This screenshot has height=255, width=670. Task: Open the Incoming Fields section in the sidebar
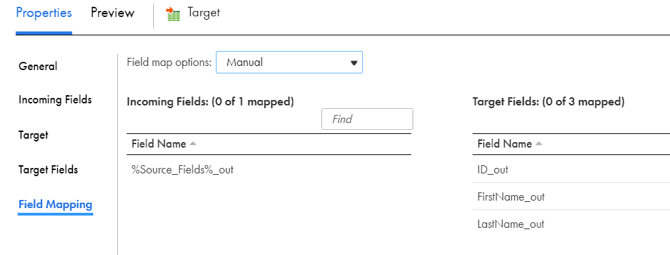tap(55, 100)
